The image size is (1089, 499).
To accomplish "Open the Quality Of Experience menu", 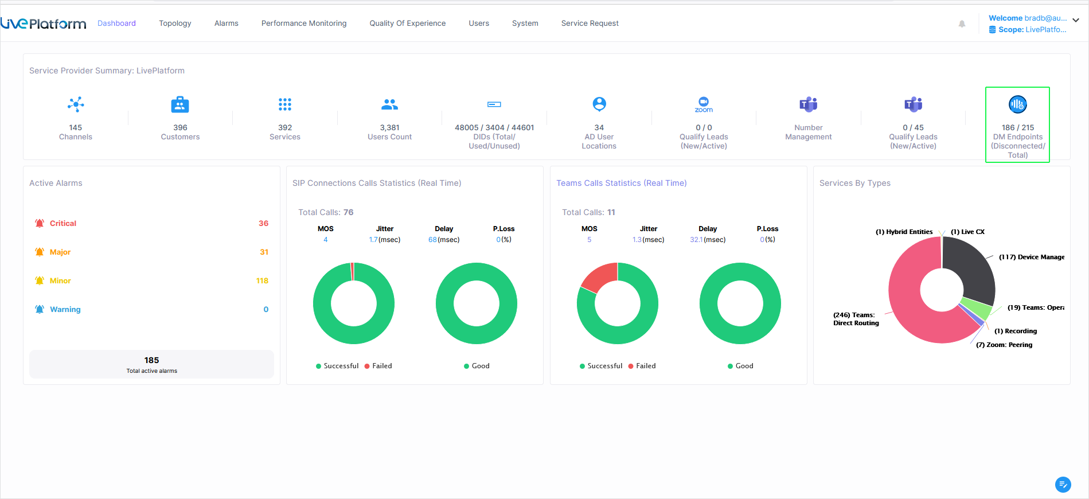I will (408, 24).
